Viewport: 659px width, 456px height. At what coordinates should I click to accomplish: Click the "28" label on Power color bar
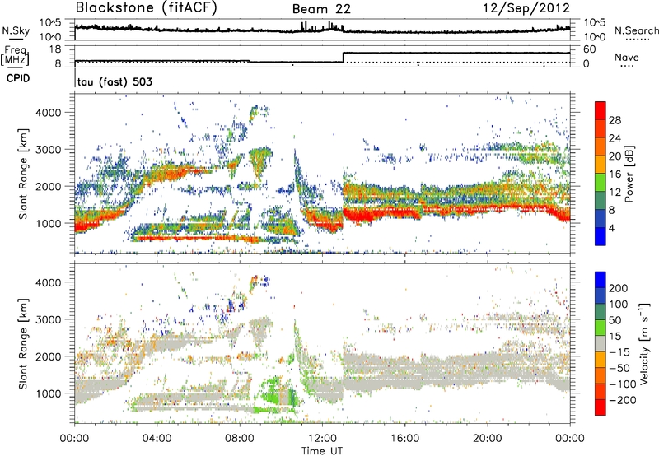615,120
